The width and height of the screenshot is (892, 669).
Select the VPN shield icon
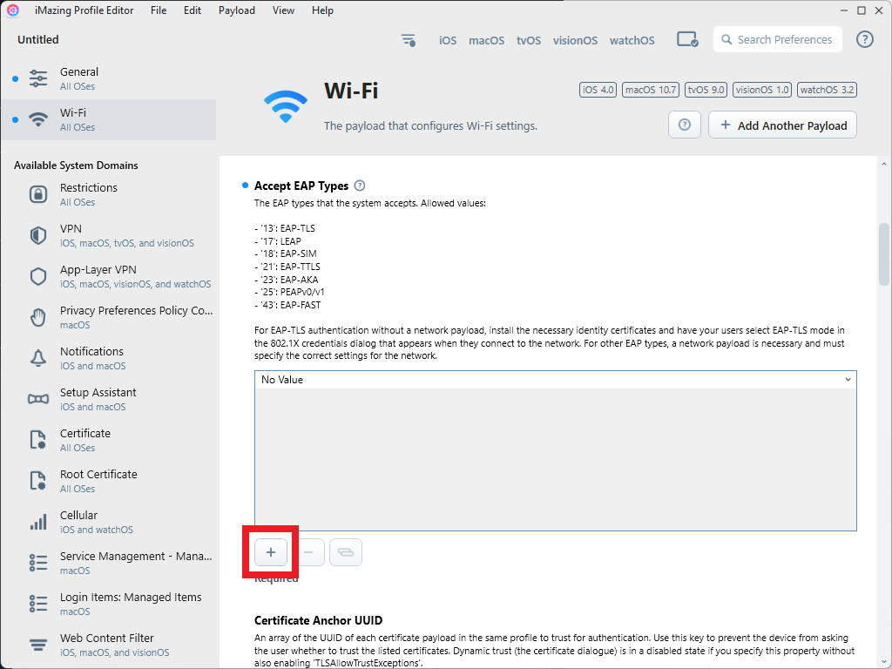[x=38, y=235]
